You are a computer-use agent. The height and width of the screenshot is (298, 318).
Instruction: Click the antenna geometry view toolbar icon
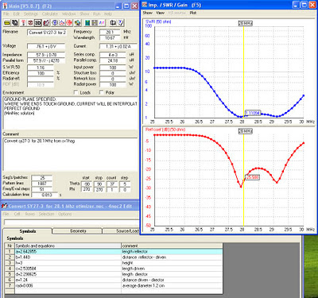click(x=23, y=23)
